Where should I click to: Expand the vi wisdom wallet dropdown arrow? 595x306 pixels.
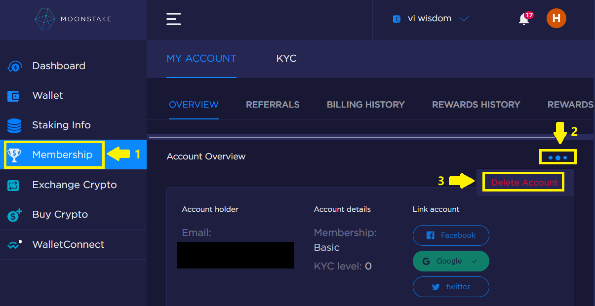[463, 19]
